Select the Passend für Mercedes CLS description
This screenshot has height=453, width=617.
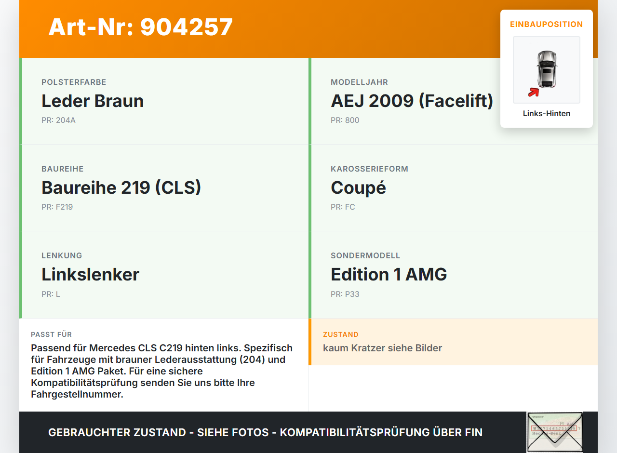[x=162, y=371]
